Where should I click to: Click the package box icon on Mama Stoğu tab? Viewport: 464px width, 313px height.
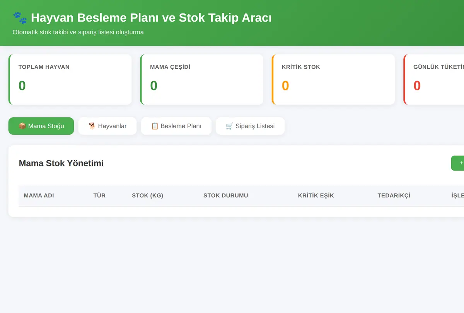(x=22, y=126)
